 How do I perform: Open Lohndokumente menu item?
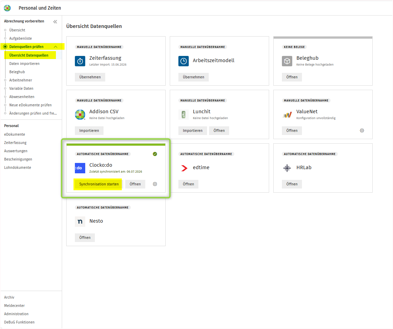tap(18, 167)
